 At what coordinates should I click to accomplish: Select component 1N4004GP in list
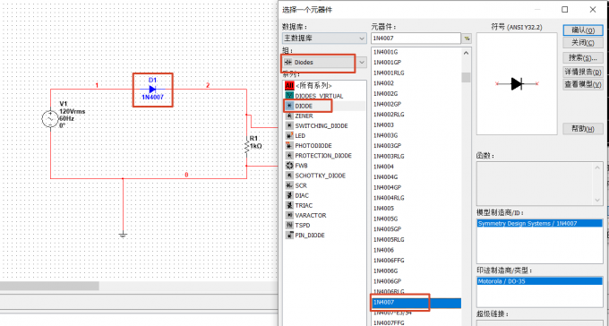(x=387, y=187)
